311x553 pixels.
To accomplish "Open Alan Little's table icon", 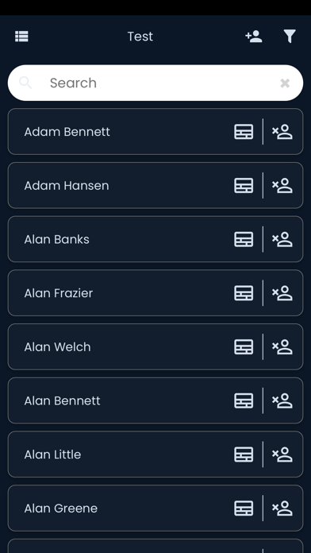I will [x=244, y=454].
